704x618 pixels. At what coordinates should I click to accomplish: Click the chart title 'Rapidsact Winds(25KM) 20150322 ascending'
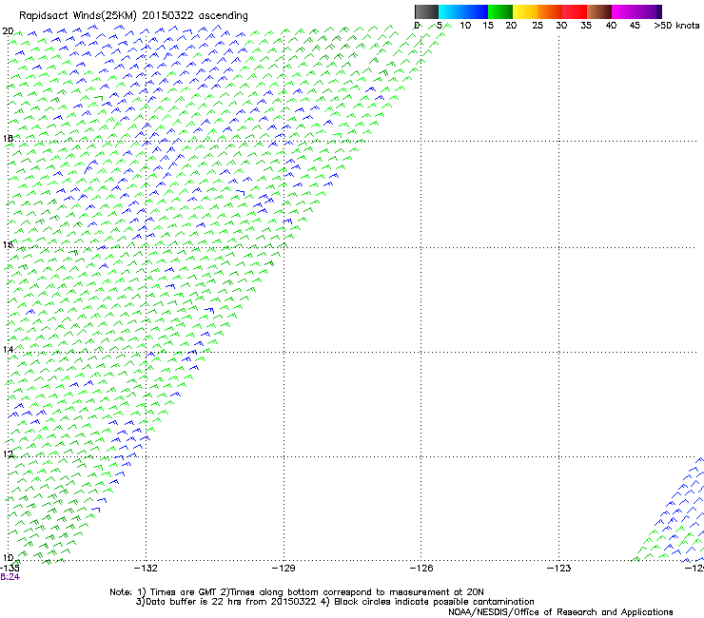point(133,16)
